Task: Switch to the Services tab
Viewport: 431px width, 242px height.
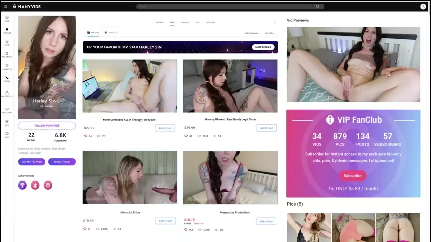Action: point(185,22)
